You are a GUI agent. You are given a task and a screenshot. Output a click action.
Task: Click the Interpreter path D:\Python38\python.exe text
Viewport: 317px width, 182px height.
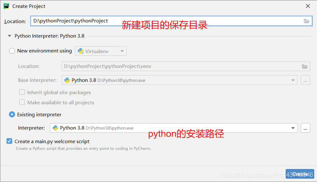pos(109,128)
